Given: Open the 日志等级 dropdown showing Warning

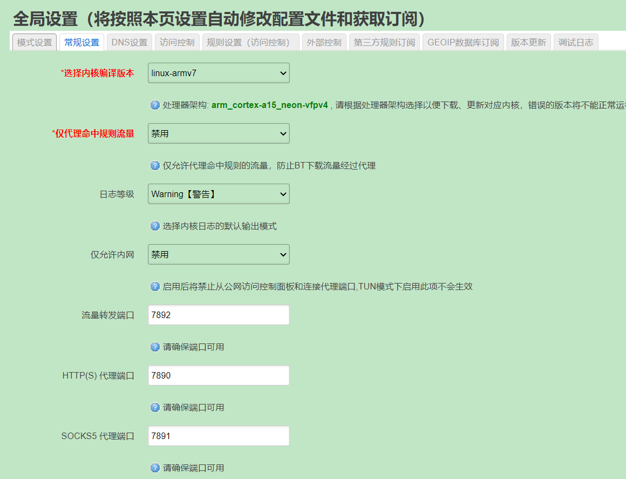Looking at the screenshot, I should point(219,194).
